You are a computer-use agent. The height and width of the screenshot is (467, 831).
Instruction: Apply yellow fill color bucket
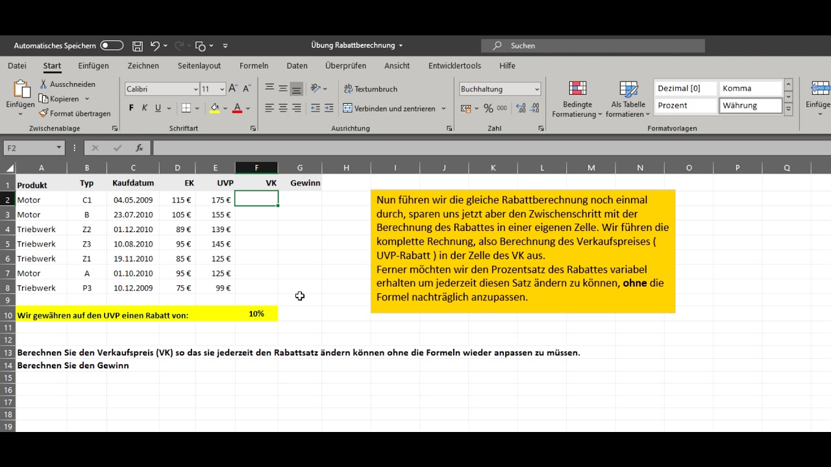(x=215, y=108)
